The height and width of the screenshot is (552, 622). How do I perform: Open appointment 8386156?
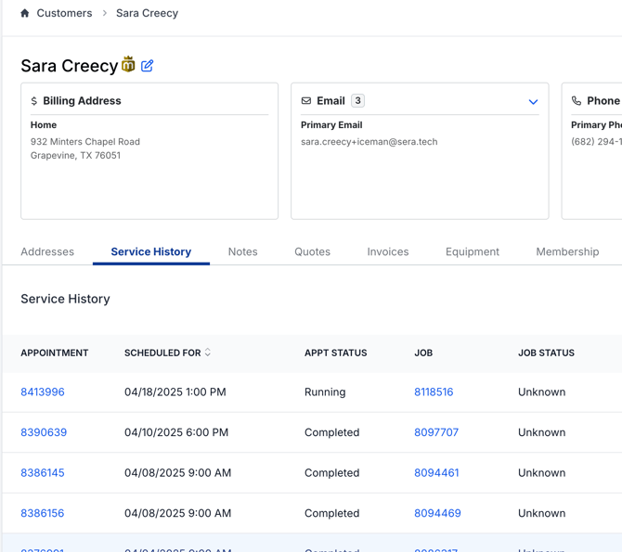pyautogui.click(x=43, y=514)
